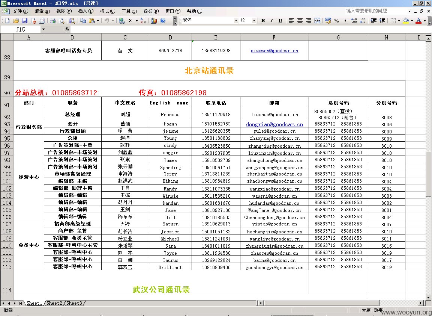Open the Borders dropdown arrow
The width and height of the screenshot is (432, 316).
399,21
